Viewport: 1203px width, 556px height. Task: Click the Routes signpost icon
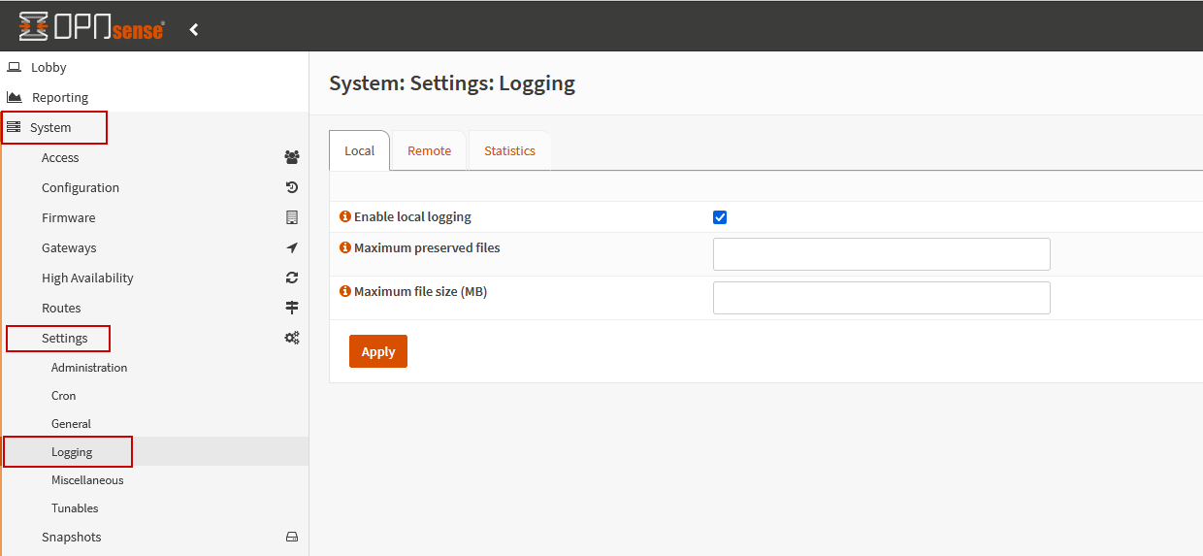click(291, 308)
